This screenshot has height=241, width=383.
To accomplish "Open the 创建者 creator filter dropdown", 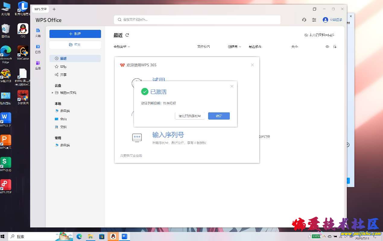I will point(234,47).
